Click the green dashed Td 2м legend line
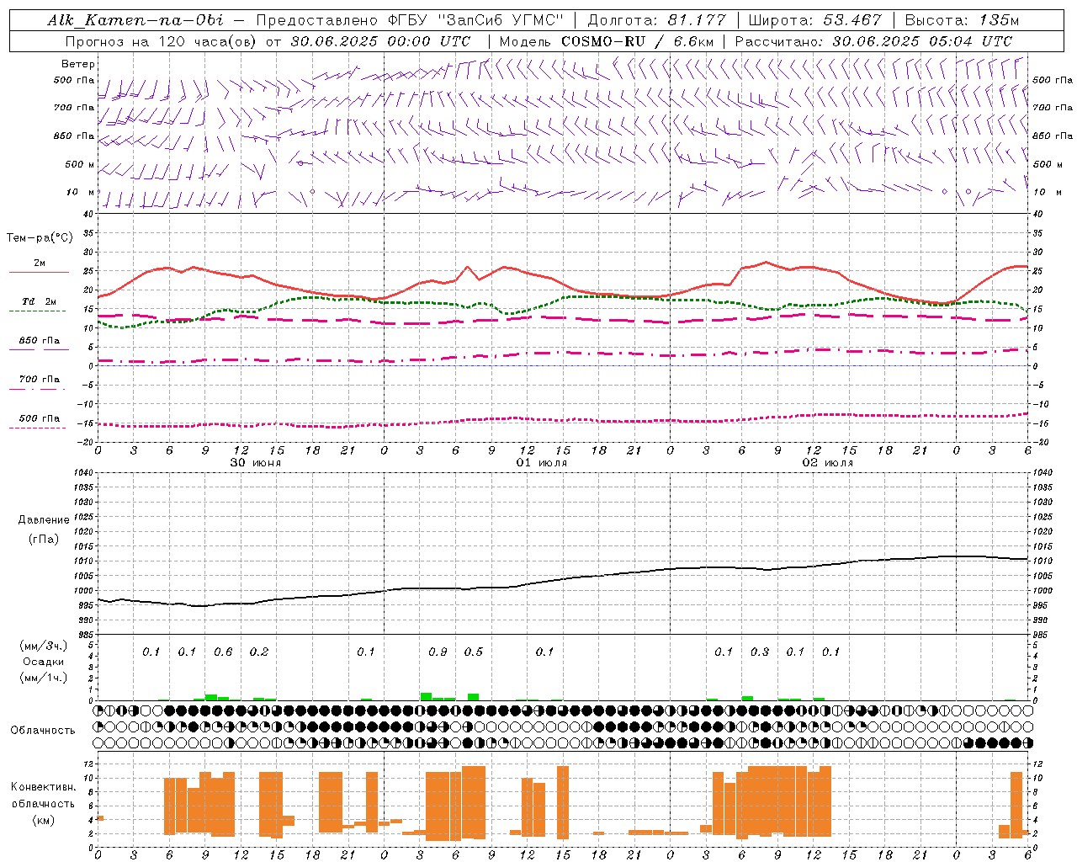Image resolution: width=1077 pixels, height=862 pixels. (37, 311)
